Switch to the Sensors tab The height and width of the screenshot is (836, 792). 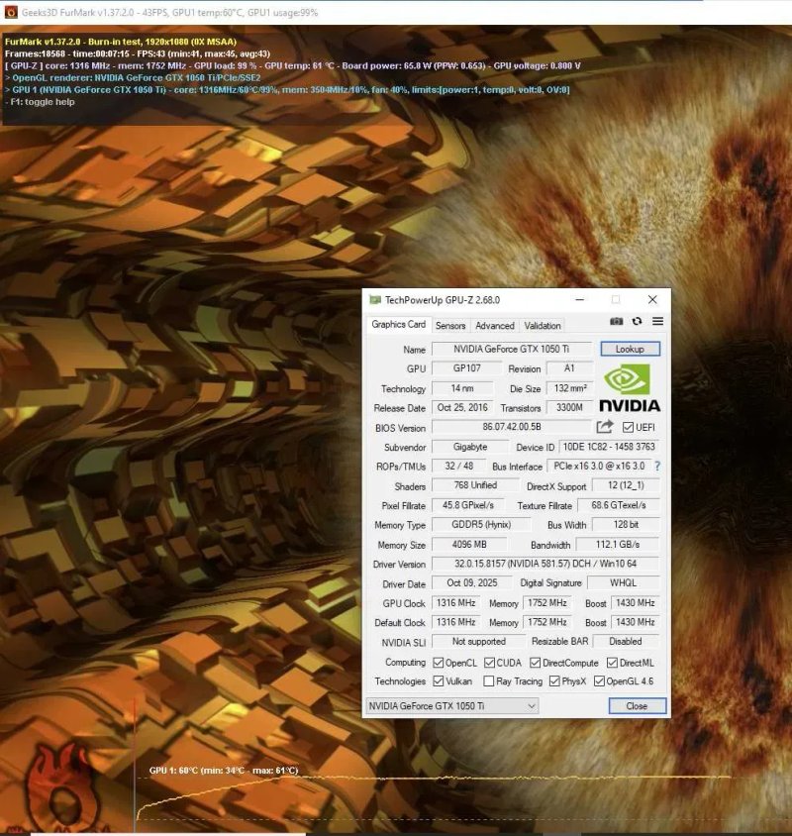coord(450,325)
